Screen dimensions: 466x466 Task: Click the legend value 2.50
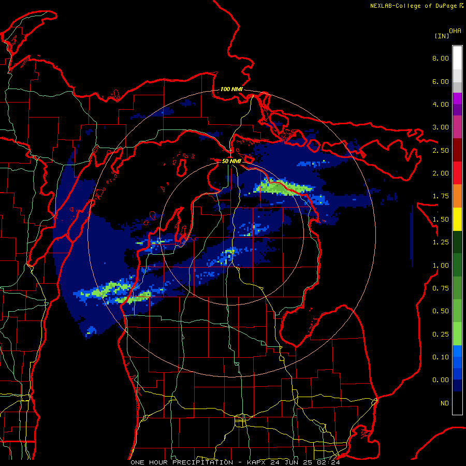coord(441,150)
